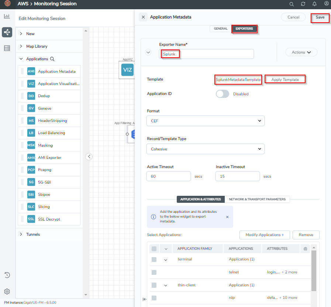Check the thin-client family checkbox
331x307 pixels.
click(x=154, y=285)
